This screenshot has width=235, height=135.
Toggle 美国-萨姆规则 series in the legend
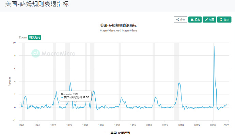pos(118,133)
